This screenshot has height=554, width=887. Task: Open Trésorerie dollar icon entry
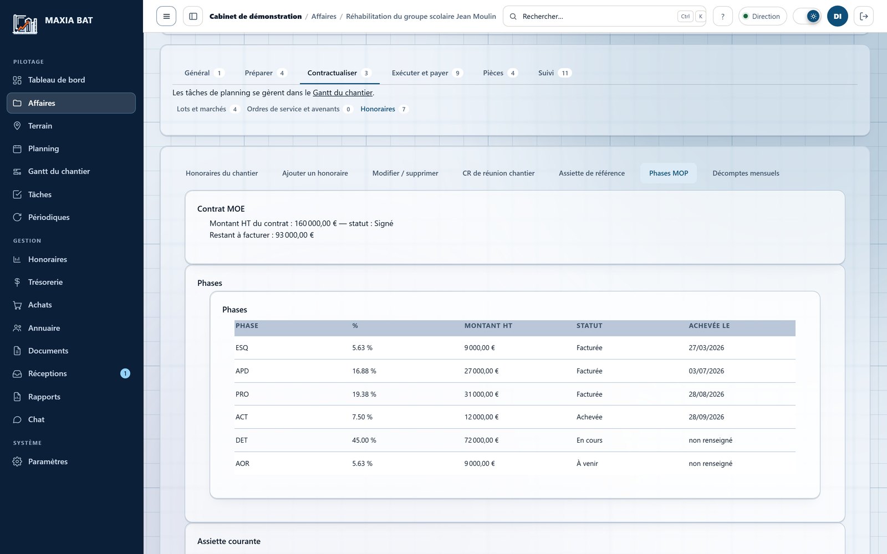[71, 282]
